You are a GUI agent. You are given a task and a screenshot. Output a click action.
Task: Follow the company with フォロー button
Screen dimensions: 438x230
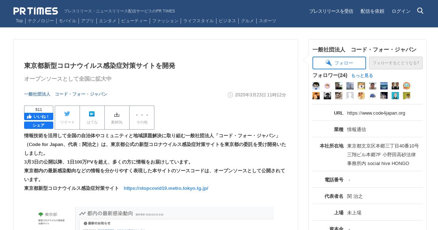[x=339, y=63]
